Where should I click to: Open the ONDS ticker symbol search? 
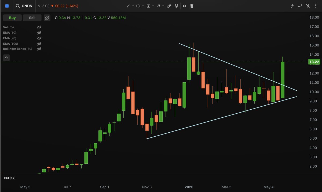tap(24, 6)
